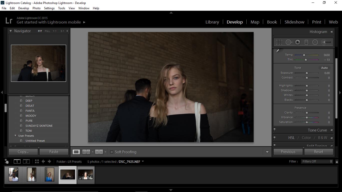Open the Navigator zoom ratio menu
This screenshot has height=192, width=342.
(x=67, y=31)
